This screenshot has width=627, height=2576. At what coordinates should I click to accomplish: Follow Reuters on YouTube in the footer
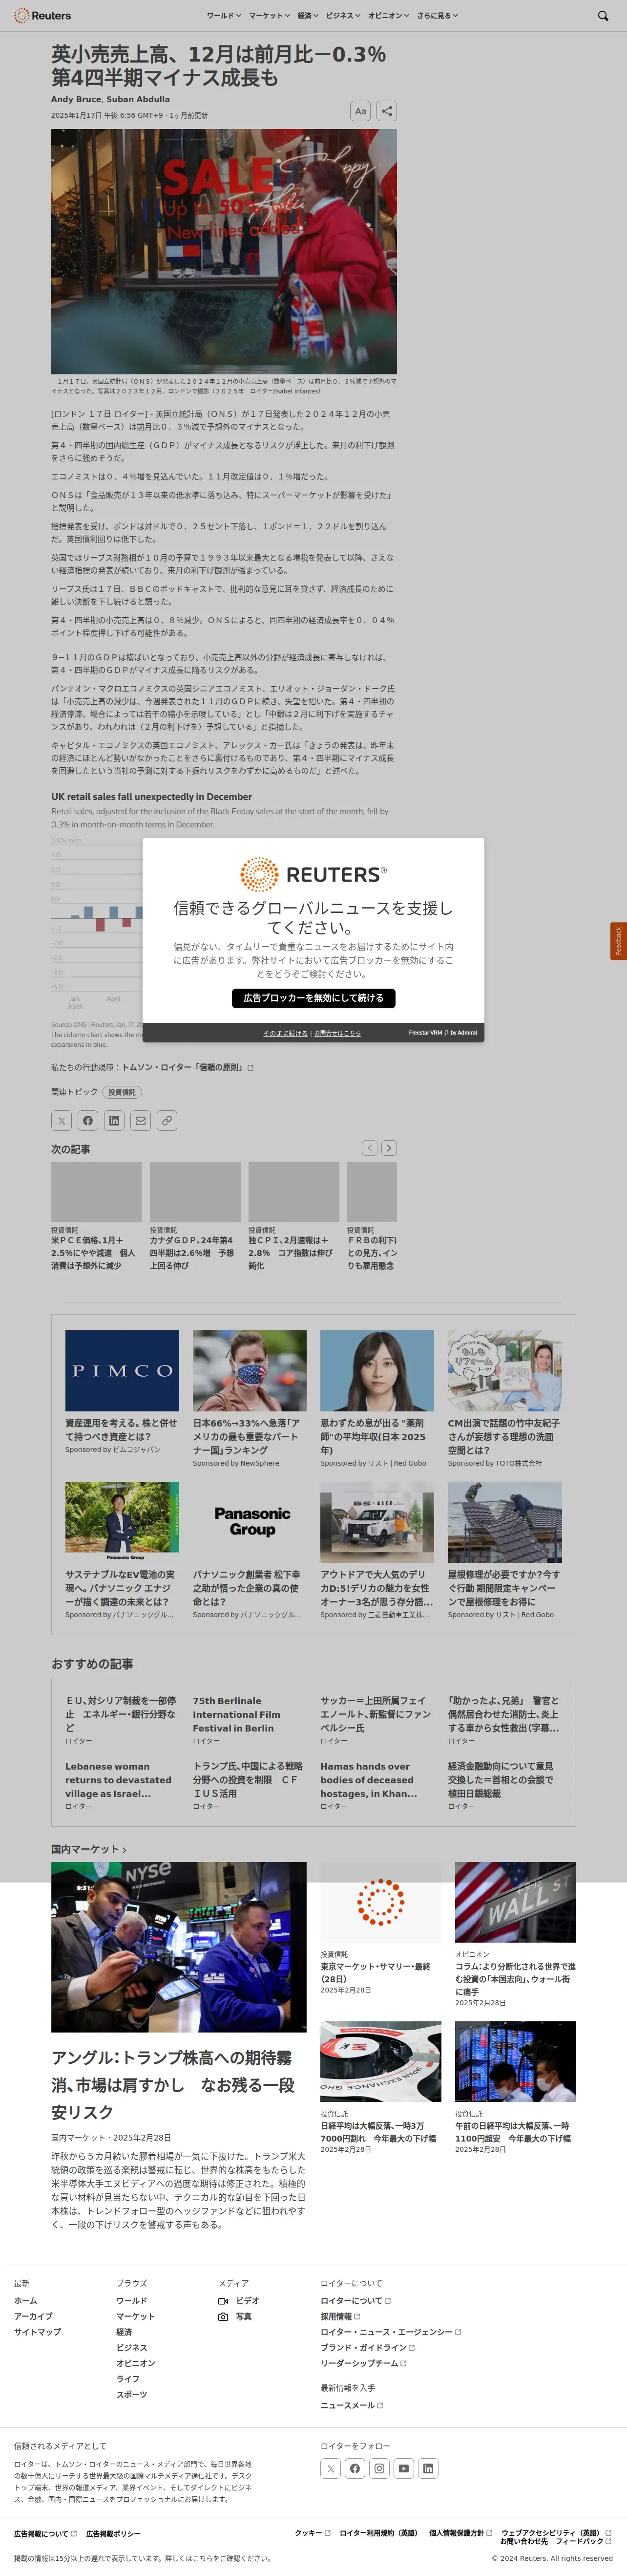tap(403, 2468)
